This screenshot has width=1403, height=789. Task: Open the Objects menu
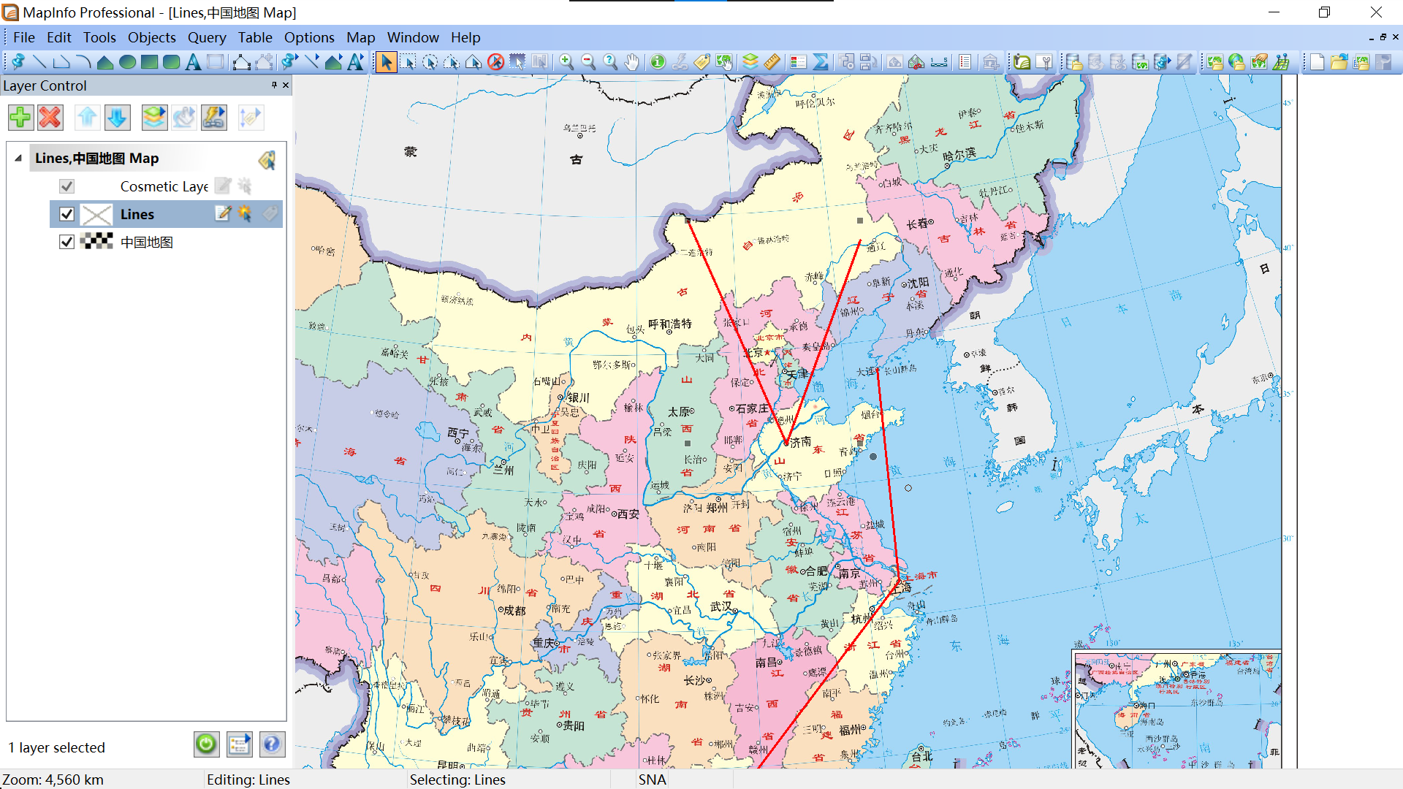(x=152, y=37)
